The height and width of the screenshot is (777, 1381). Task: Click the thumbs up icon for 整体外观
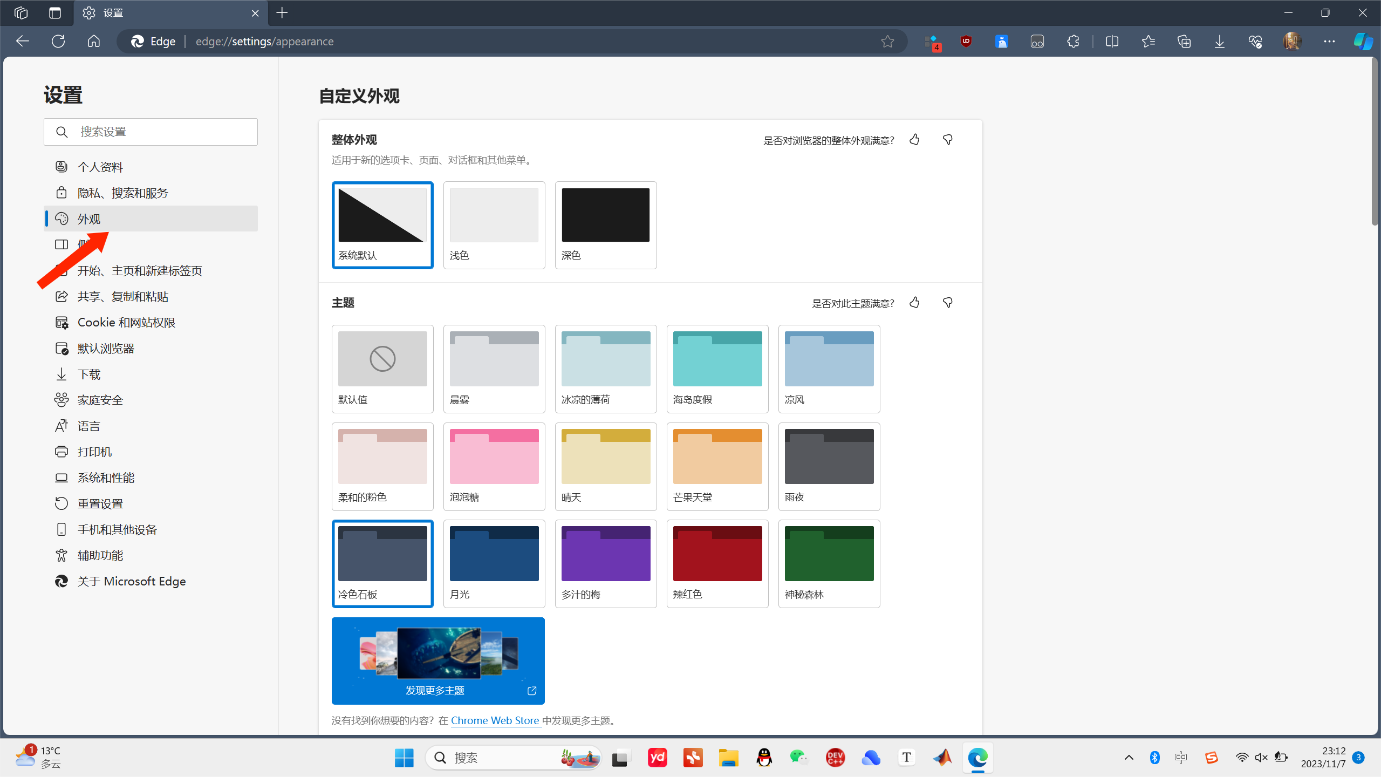tap(914, 139)
